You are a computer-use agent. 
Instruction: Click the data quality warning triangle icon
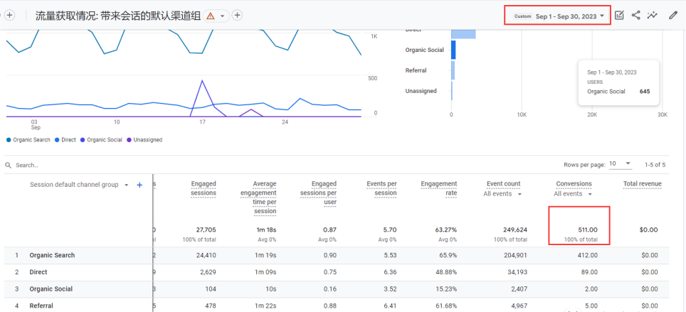click(x=211, y=16)
